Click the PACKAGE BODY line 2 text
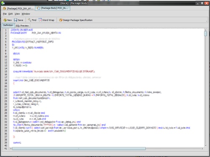Image resolution: width=210 pixels, height=157 pixels. (x=36, y=33)
